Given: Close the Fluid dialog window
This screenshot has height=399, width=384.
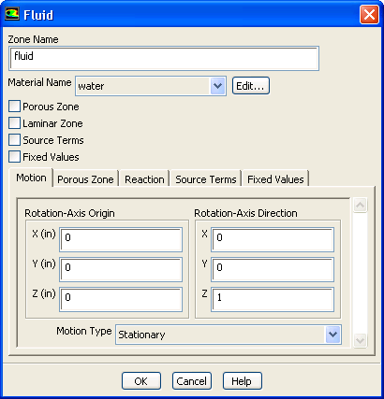Looking at the screenshot, I should pyautogui.click(x=369, y=15).
